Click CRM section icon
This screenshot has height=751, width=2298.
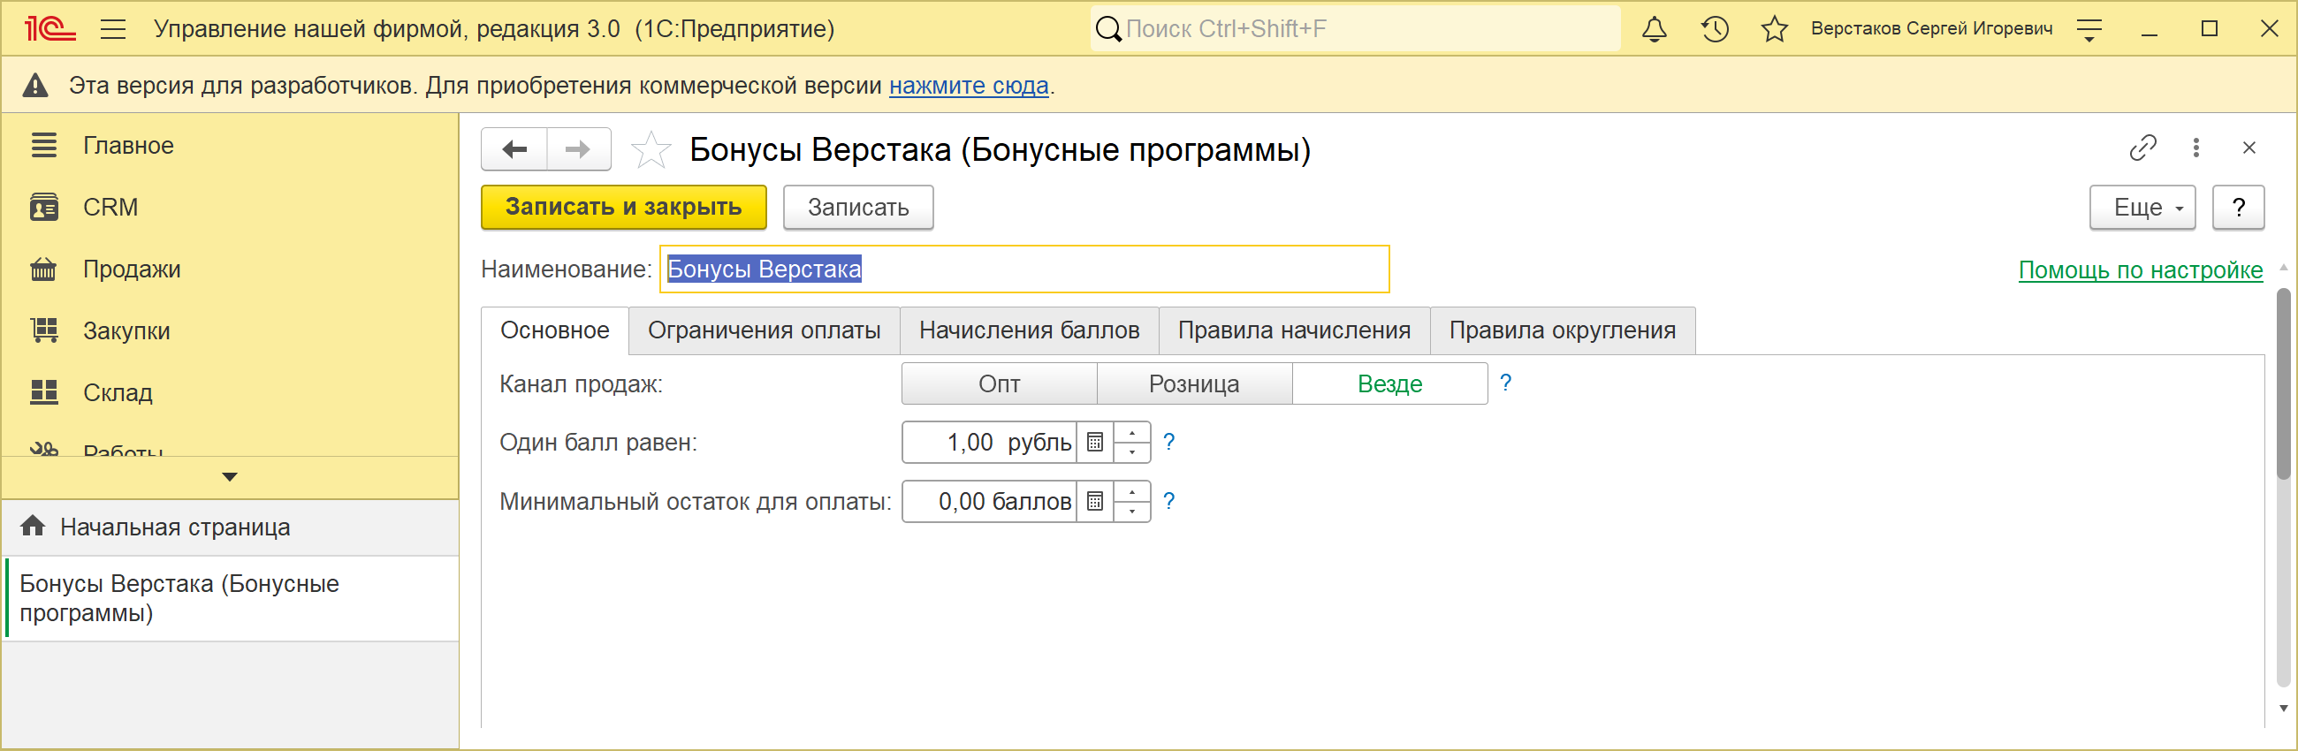(43, 207)
